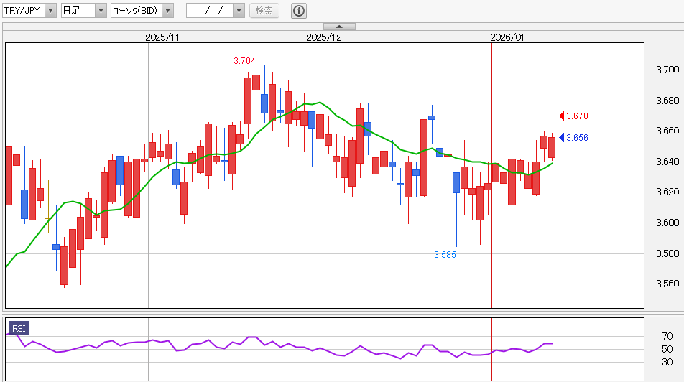Click the date input field
The height and width of the screenshot is (382, 684).
210,11
